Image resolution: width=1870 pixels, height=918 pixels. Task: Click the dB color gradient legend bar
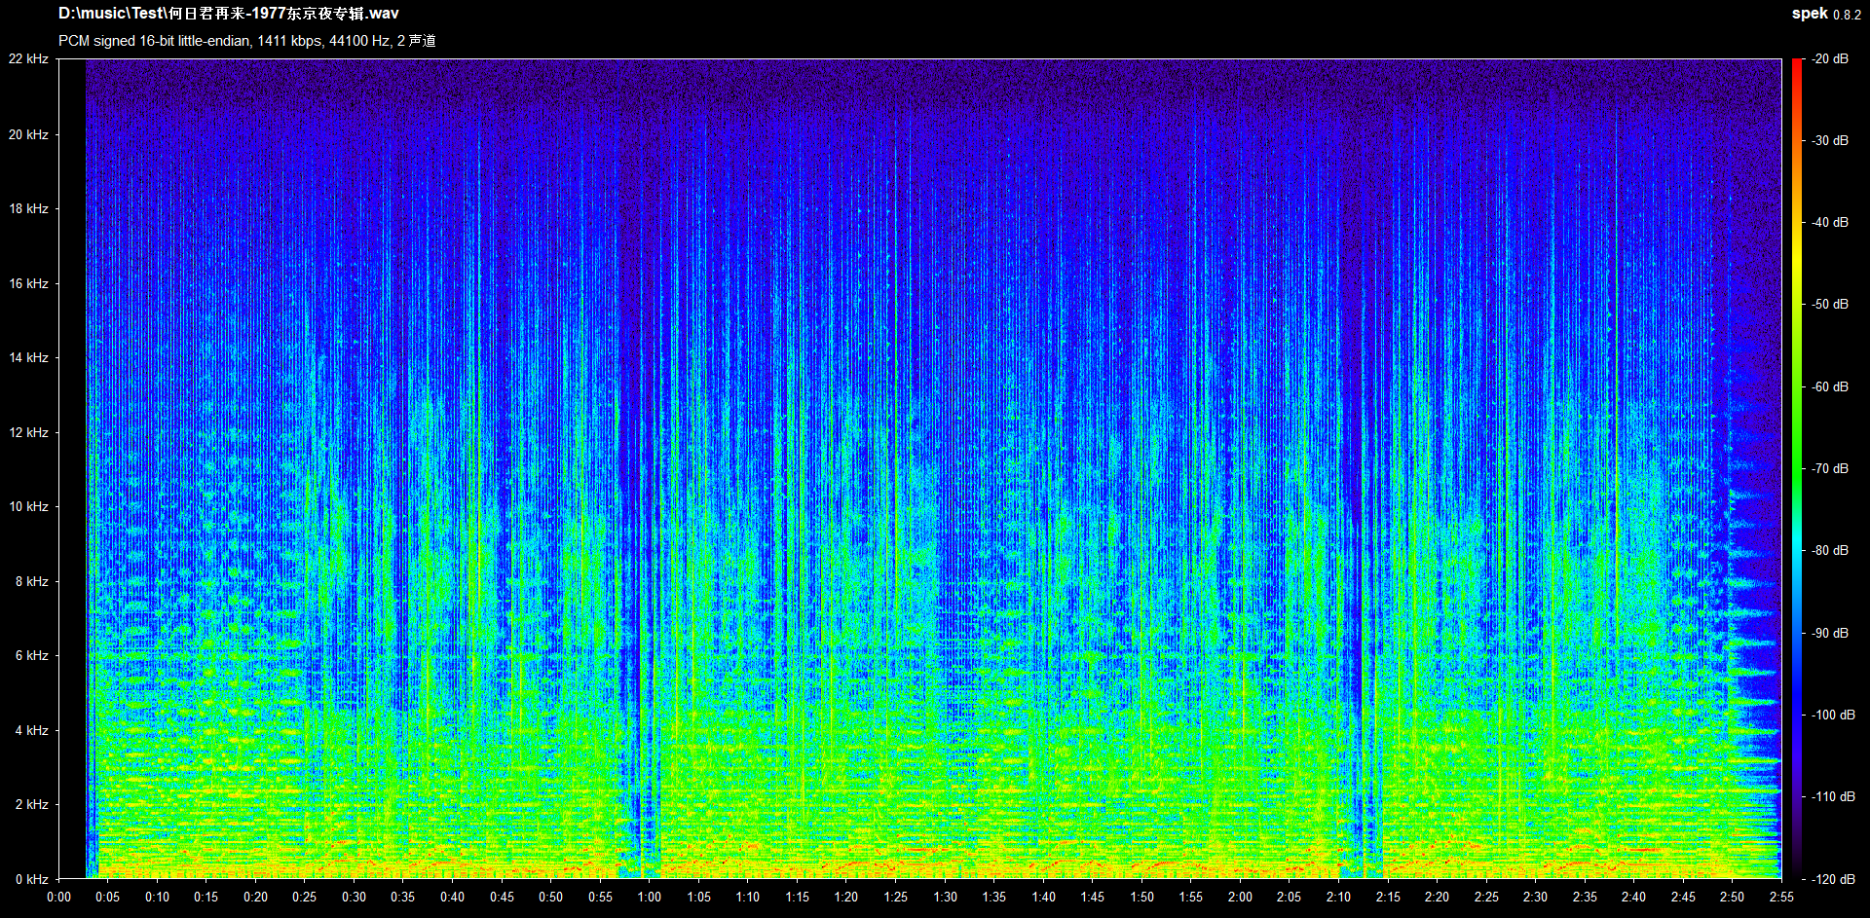1797,469
